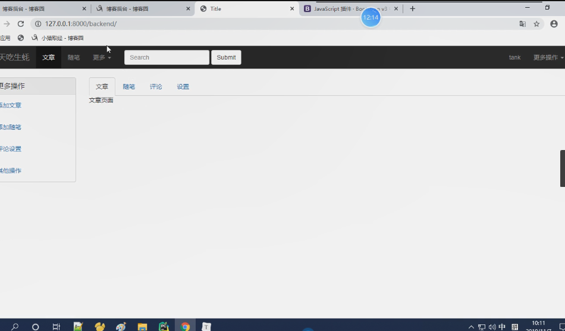
Task: Open Windows search from the taskbar
Action: point(15,327)
